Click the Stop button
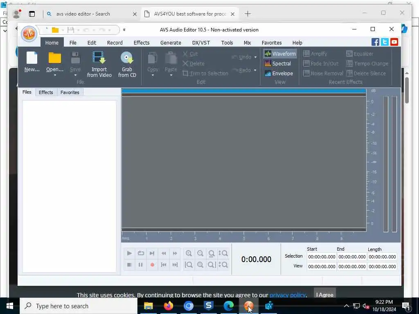 pos(129,265)
